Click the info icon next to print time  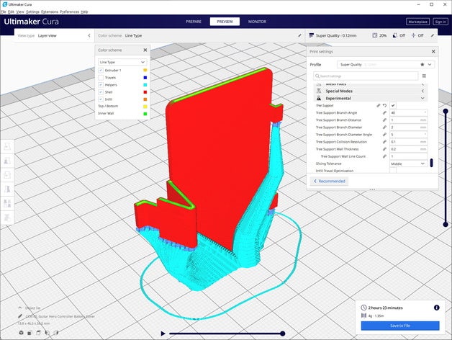(436, 308)
